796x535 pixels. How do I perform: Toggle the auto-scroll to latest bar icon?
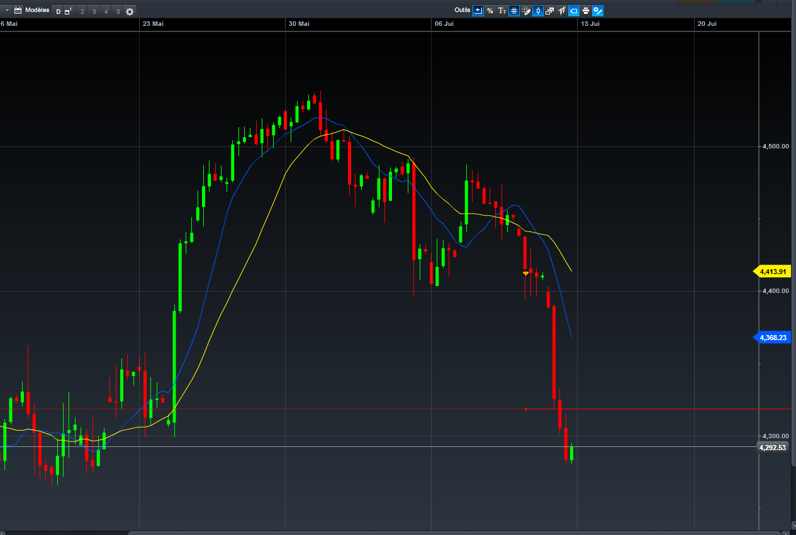[x=478, y=11]
